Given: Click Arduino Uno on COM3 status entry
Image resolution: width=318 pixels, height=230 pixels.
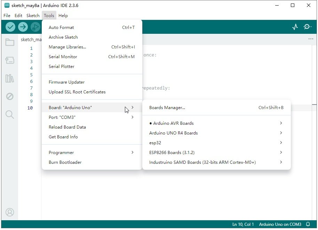Looking at the screenshot, I should [x=280, y=224].
